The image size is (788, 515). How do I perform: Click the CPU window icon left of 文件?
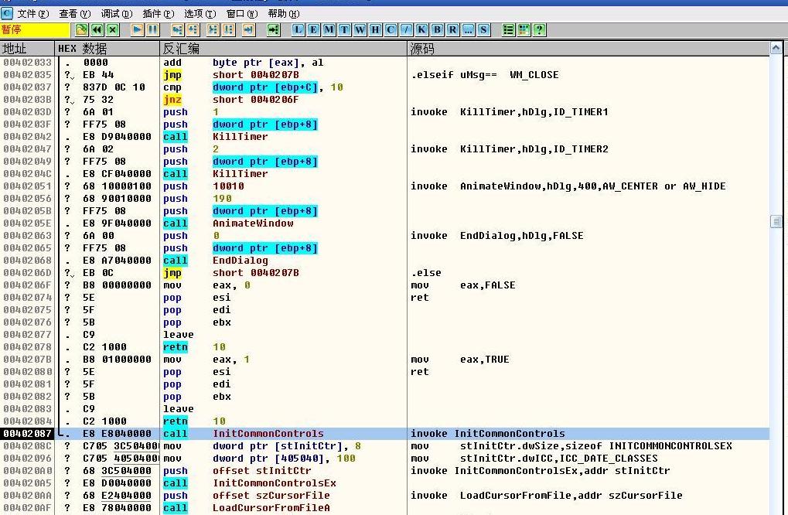[7, 14]
